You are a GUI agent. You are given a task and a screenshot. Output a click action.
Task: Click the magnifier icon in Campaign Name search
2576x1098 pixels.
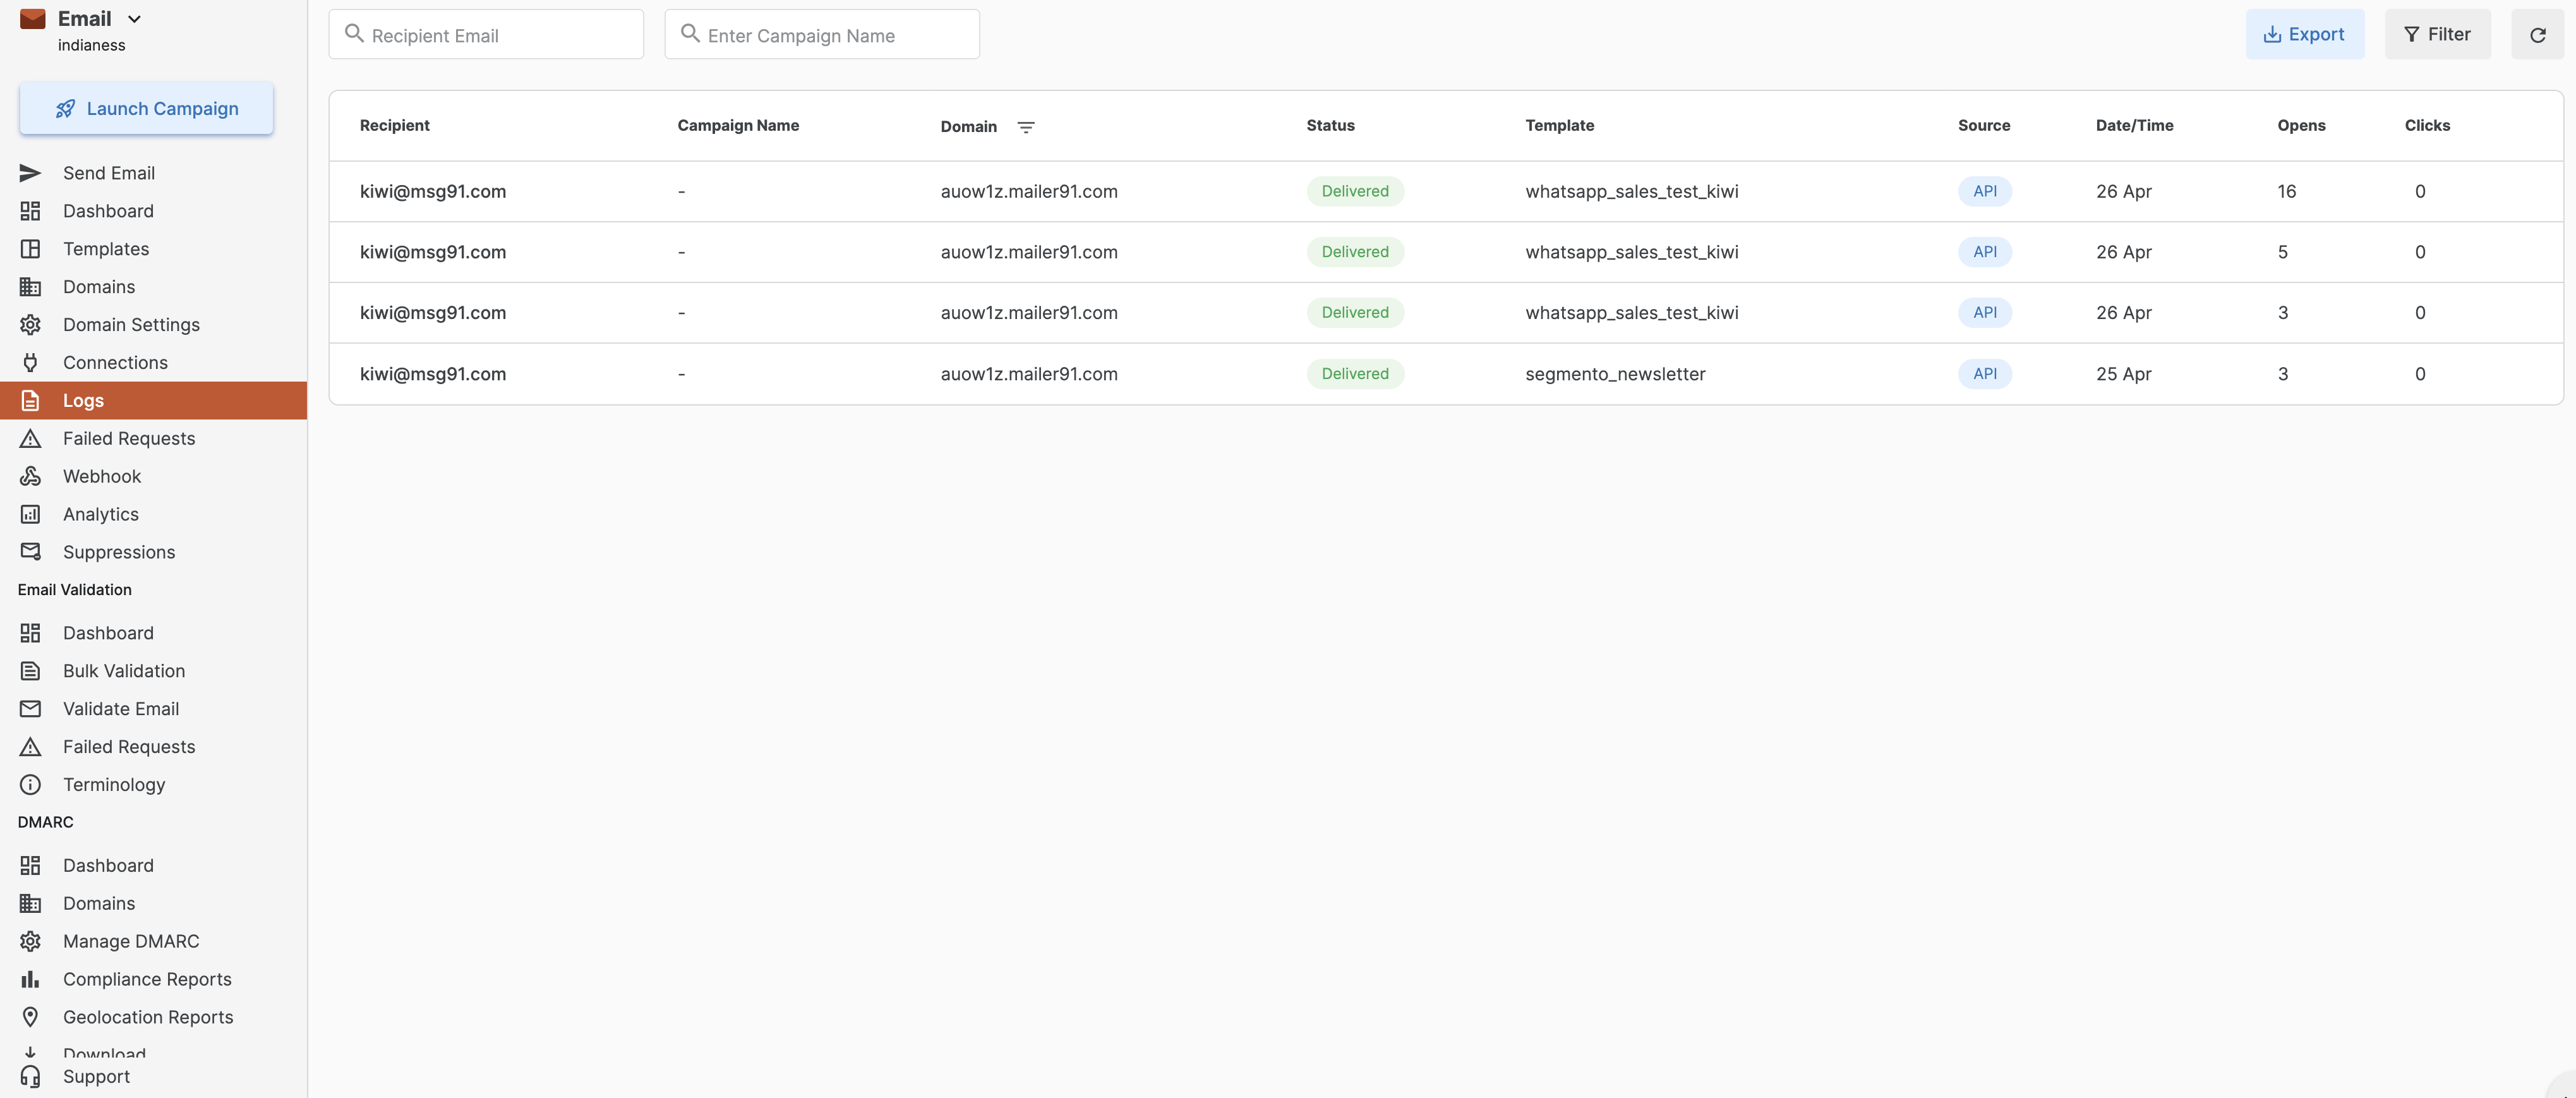690,33
